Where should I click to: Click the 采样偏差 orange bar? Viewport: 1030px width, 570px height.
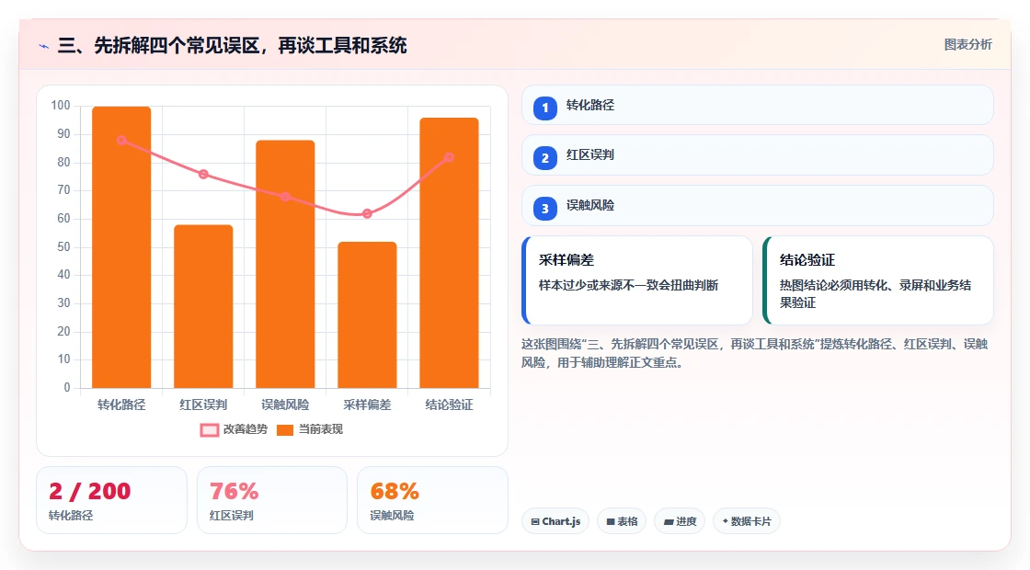367,314
